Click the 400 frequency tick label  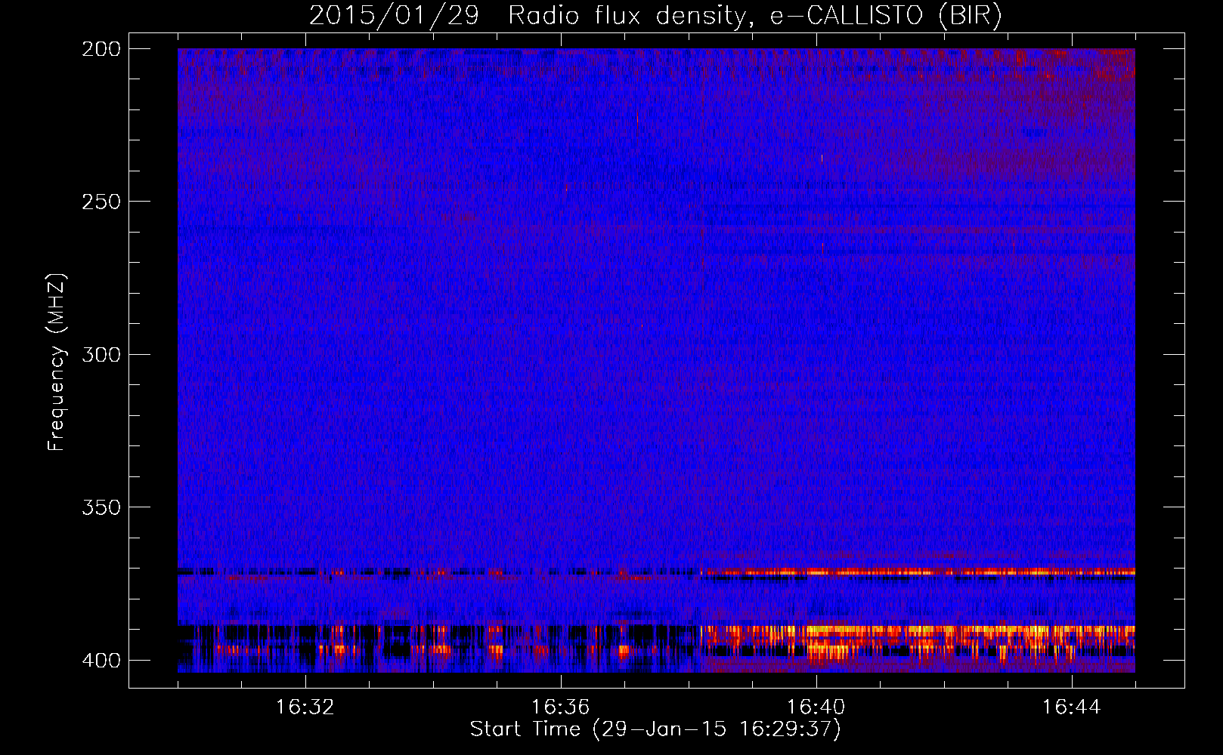101,661
